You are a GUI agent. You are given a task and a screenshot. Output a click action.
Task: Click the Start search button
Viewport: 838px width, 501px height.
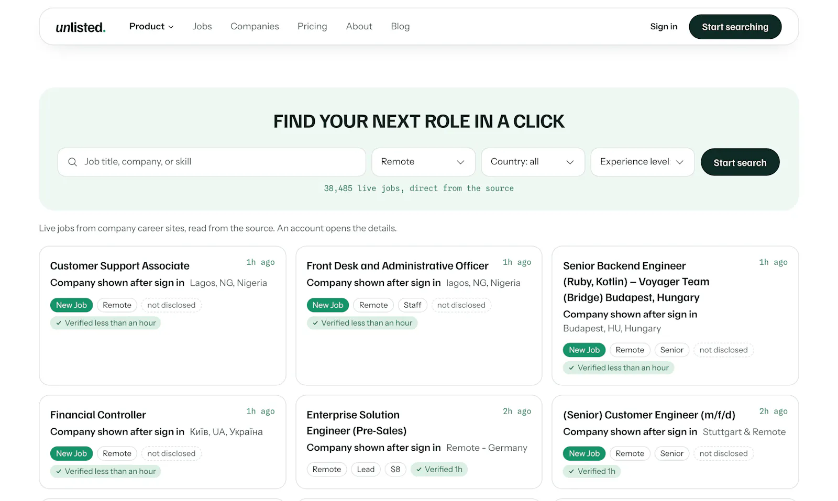click(x=740, y=162)
